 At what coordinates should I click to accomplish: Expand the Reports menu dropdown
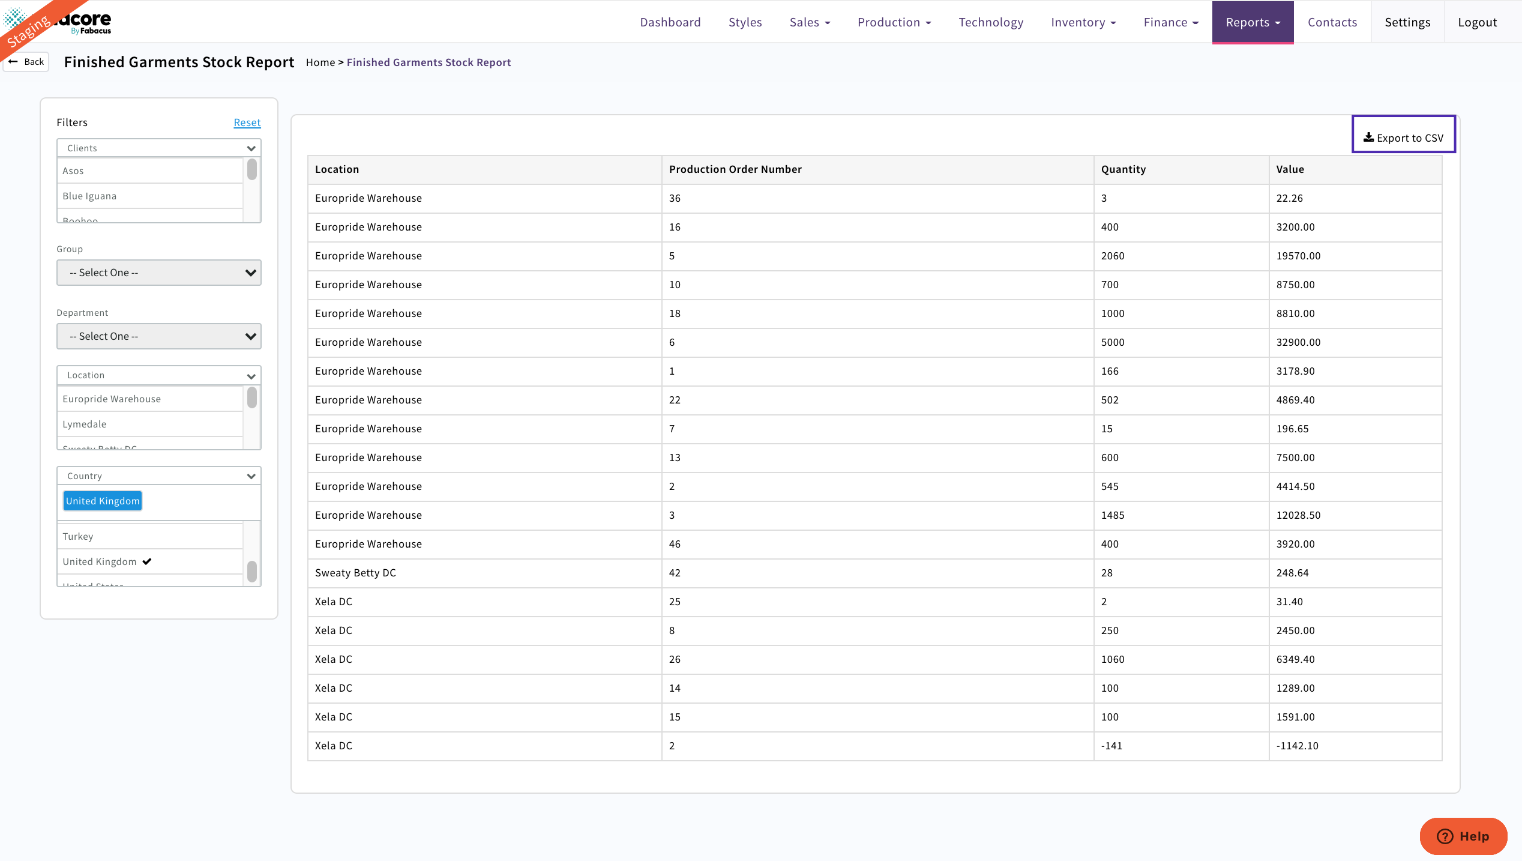[1253, 22]
